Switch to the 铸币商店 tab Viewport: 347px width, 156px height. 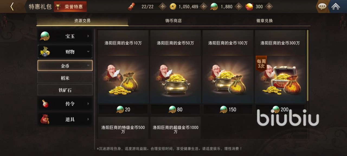click(x=173, y=21)
